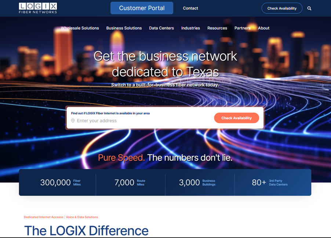
Task: Click Check Availability in the top bar
Action: (282, 8)
